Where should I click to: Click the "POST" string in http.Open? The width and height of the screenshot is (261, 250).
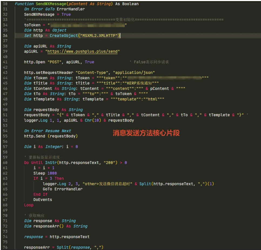click(54, 62)
